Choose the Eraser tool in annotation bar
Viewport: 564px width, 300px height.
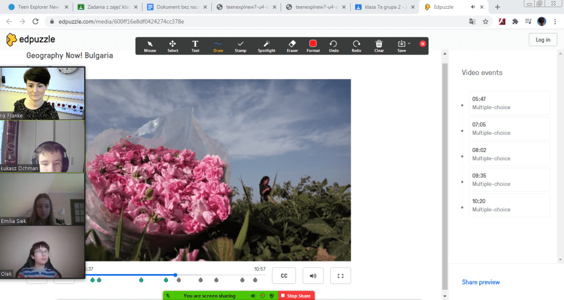292,46
